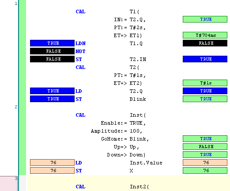Click the ST operator before X
Image resolution: width=230 pixels, height=191 pixels.
79,171
